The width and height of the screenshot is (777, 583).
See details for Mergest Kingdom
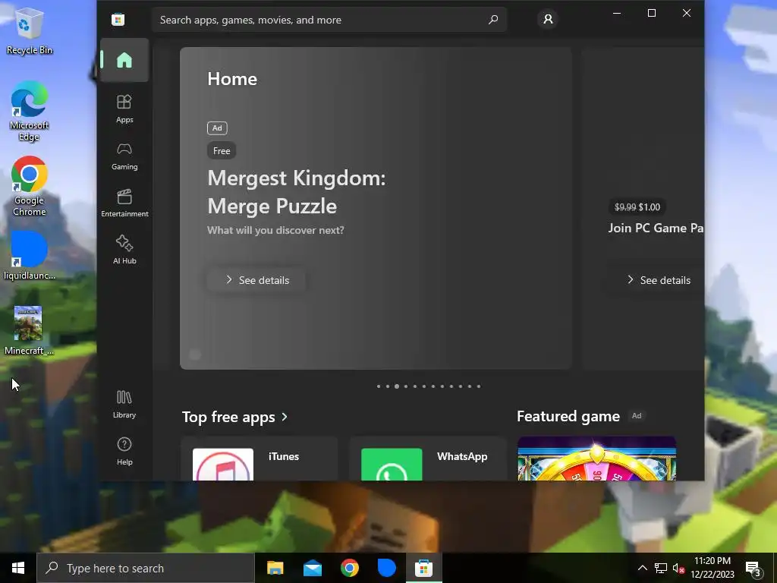[x=256, y=280]
